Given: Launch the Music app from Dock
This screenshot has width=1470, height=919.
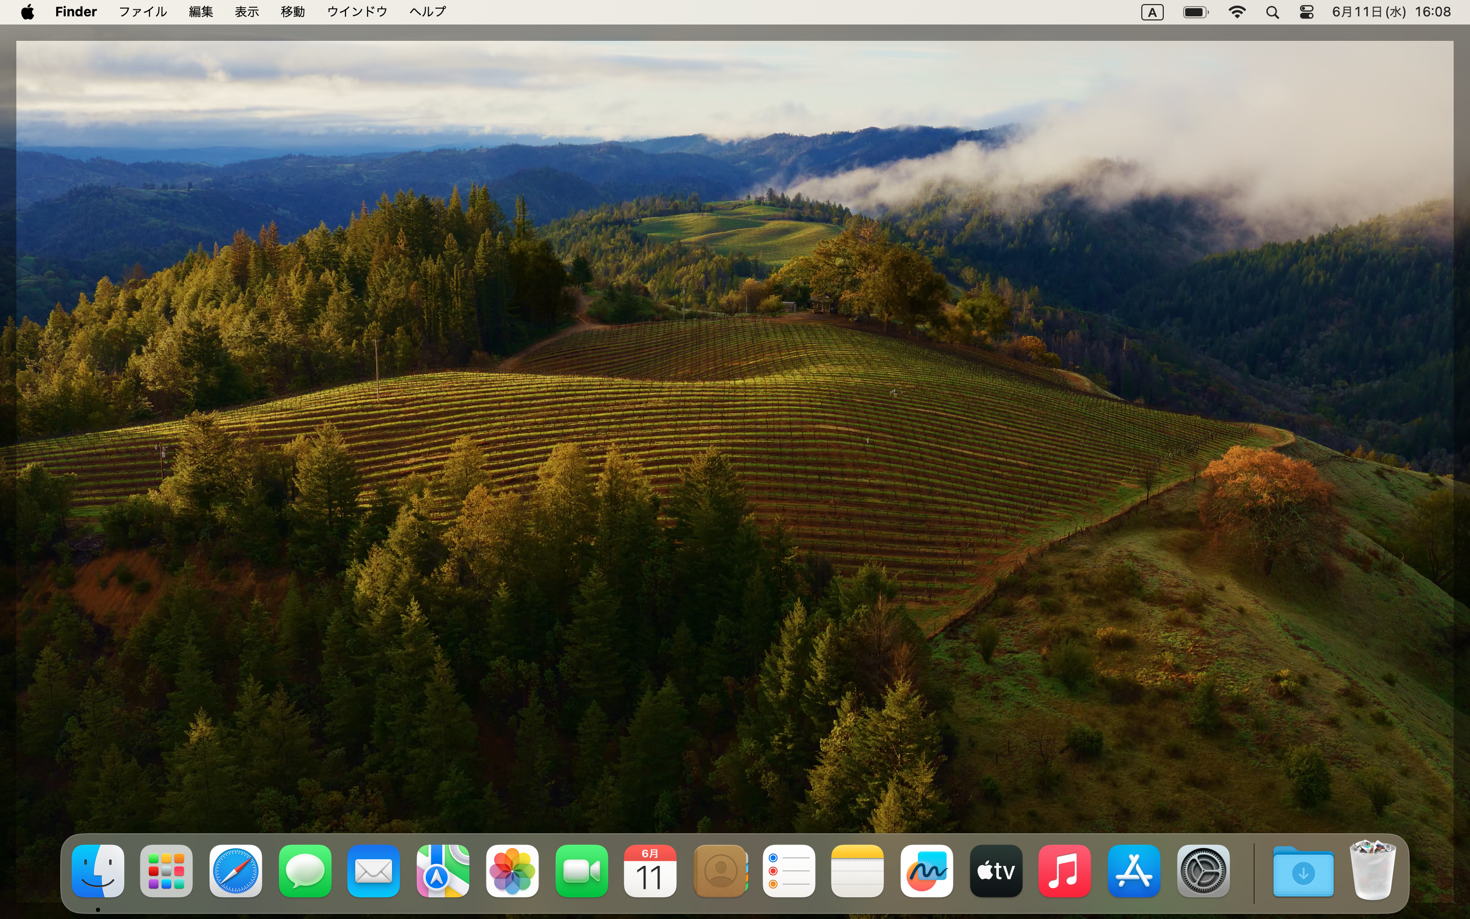Looking at the screenshot, I should tap(1064, 871).
